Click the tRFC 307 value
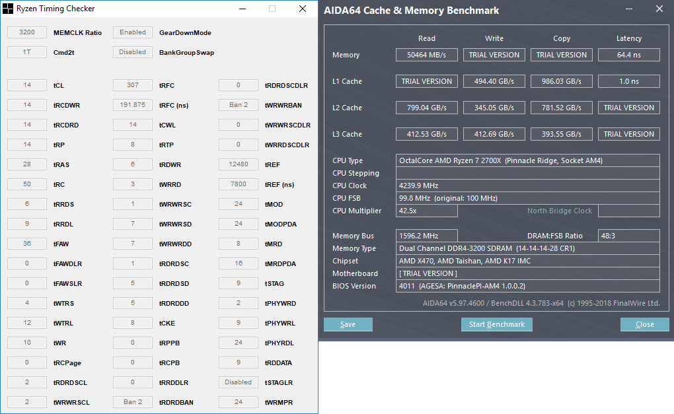674x414 pixels. tap(133, 85)
